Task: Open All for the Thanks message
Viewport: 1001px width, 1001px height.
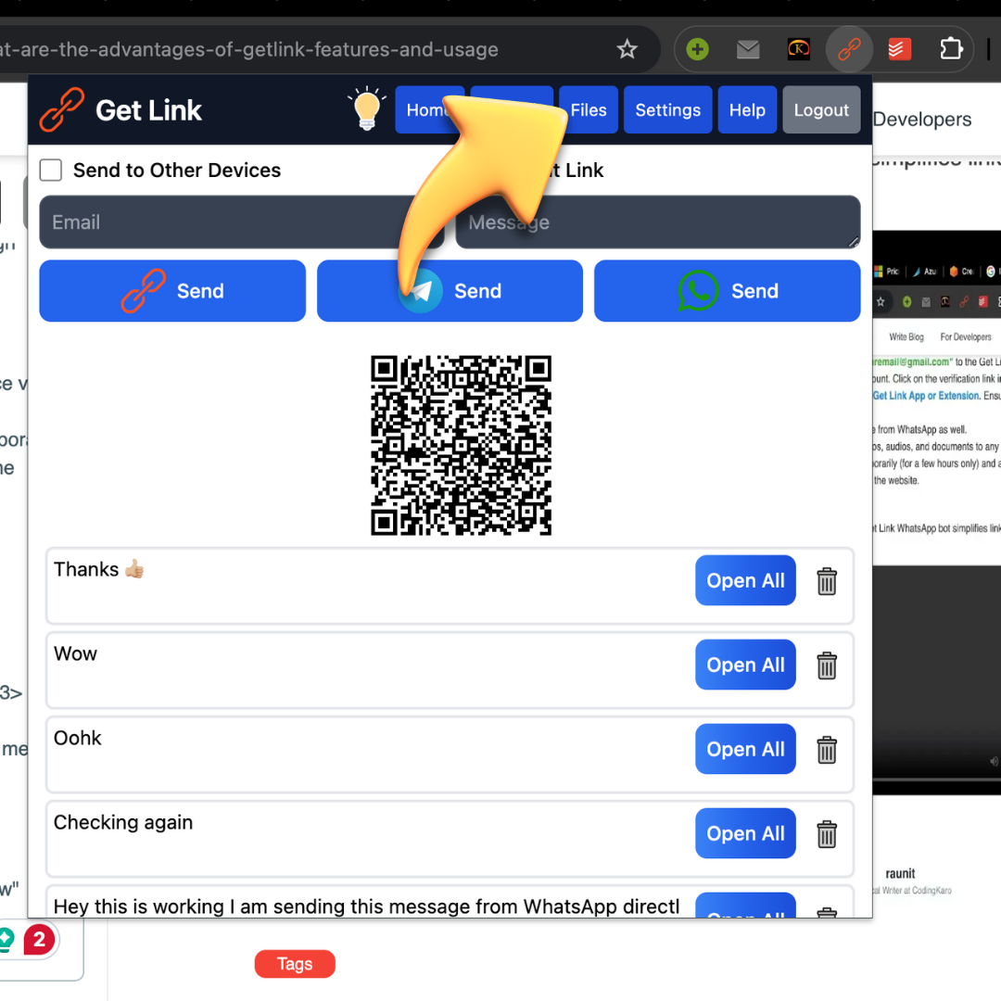Action: (745, 580)
